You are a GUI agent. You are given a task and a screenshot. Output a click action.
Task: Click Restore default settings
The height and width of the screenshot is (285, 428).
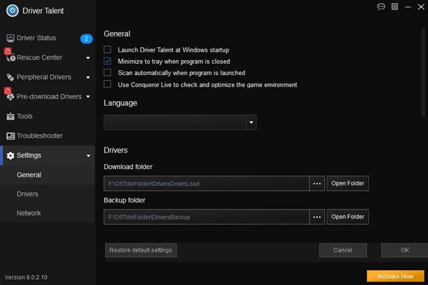pyautogui.click(x=141, y=250)
